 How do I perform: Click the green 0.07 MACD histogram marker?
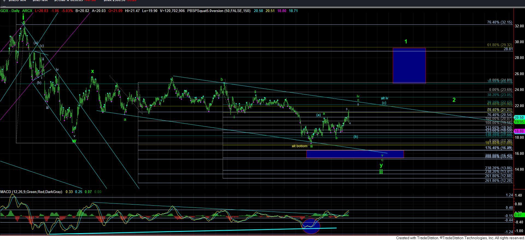click(x=519, y=215)
